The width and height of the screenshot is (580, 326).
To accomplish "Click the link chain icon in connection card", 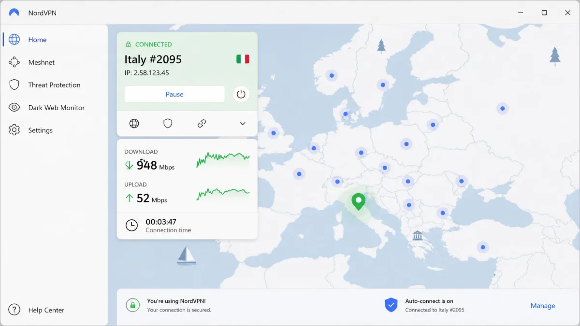I will click(202, 124).
